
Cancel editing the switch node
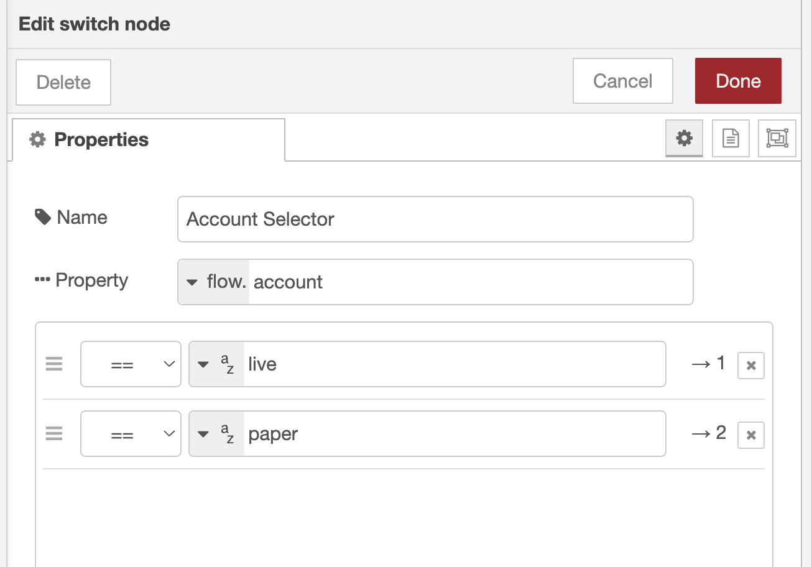(622, 81)
